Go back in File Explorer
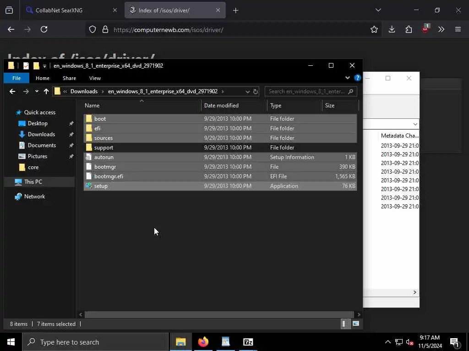Viewport: 469px width, 351px height. 12,91
